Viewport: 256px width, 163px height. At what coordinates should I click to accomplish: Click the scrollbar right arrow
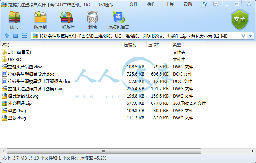[253, 151]
